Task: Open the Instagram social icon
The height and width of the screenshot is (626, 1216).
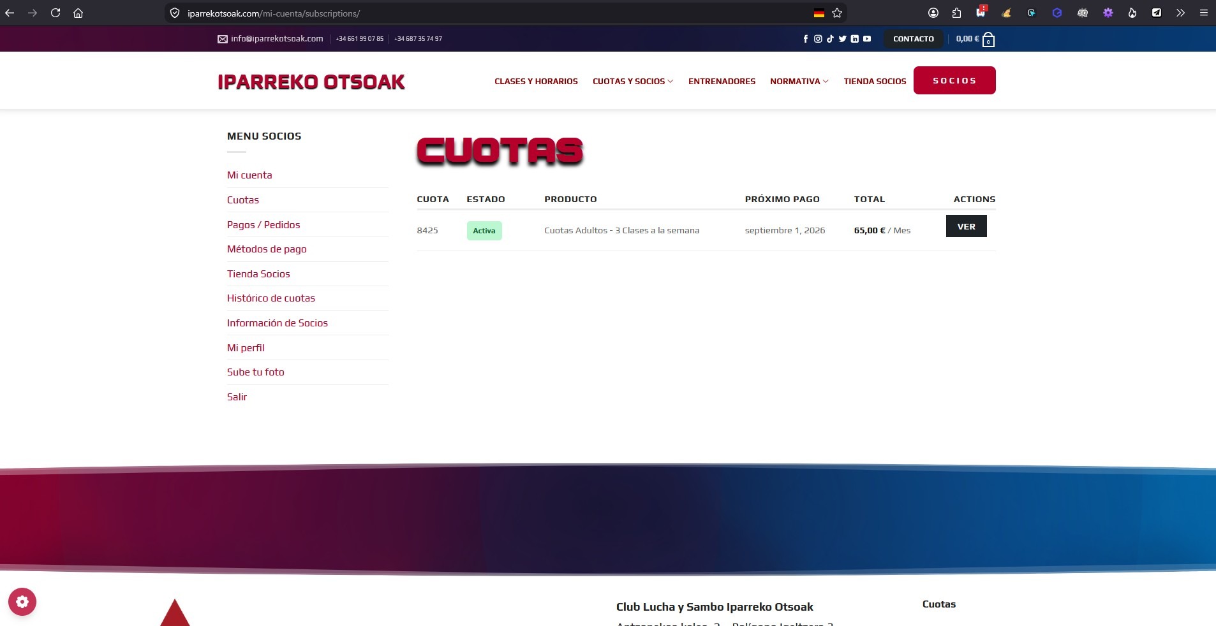Action: 818,39
